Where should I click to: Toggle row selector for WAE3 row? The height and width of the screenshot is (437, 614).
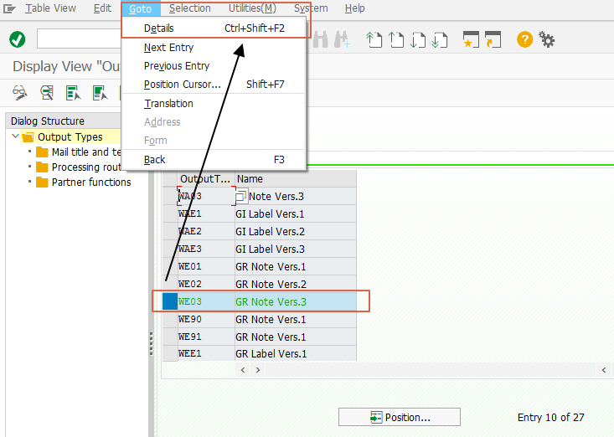tap(170, 249)
